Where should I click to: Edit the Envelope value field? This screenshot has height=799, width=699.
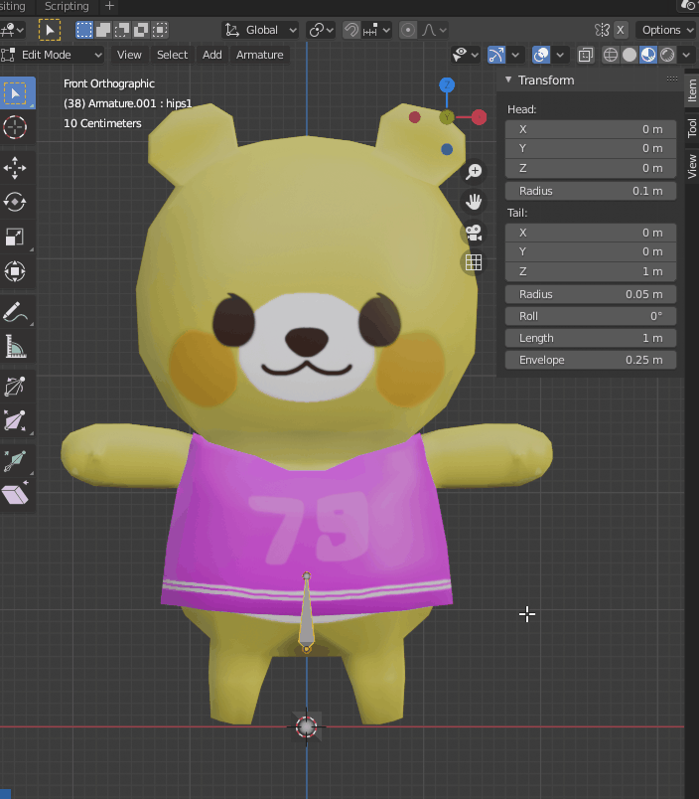click(x=591, y=360)
